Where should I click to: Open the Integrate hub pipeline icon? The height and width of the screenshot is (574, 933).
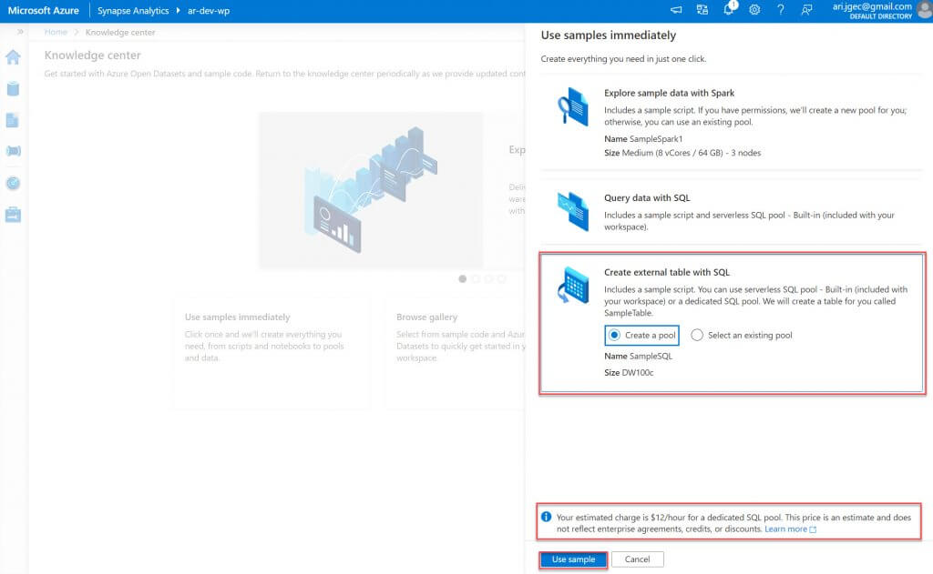point(13,151)
